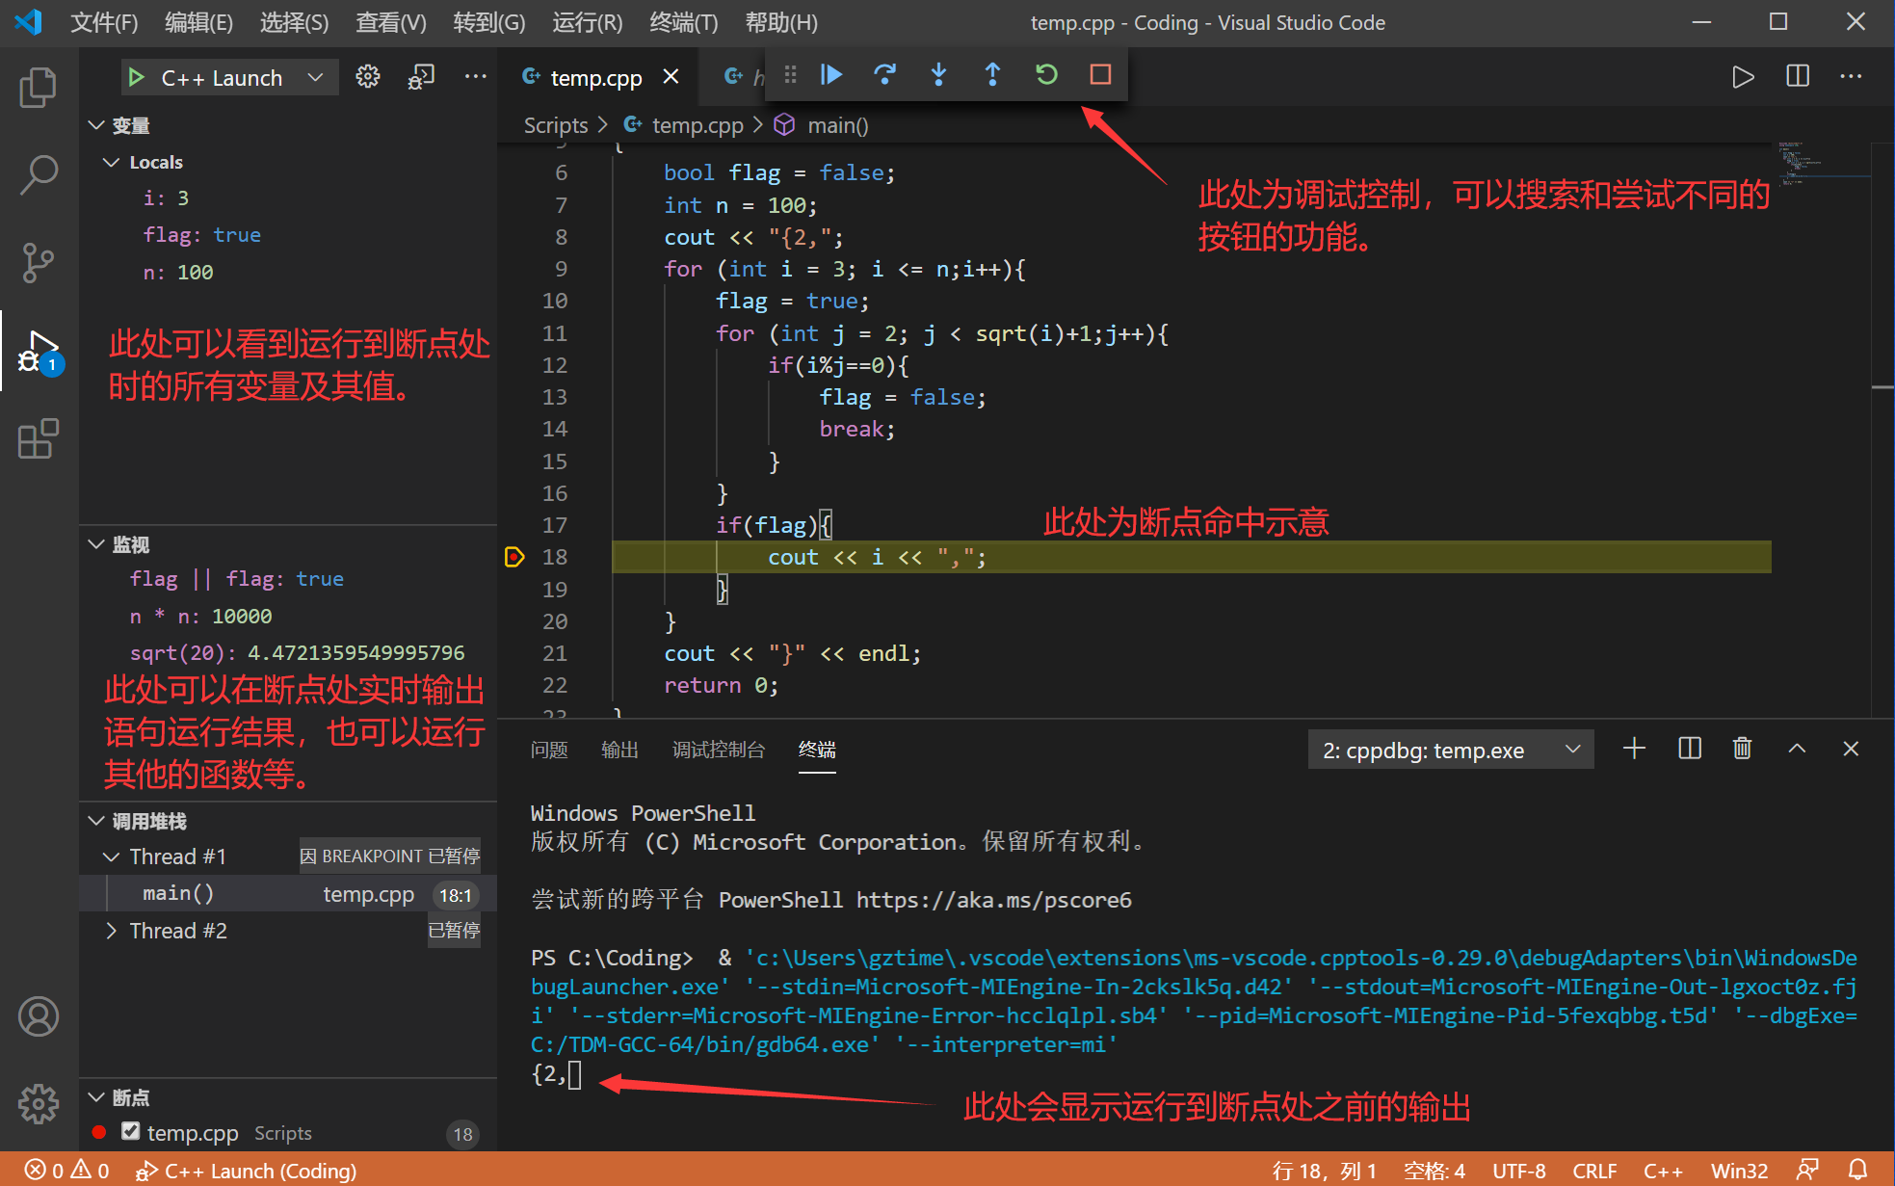Open the Extensions sidebar view

(x=39, y=439)
